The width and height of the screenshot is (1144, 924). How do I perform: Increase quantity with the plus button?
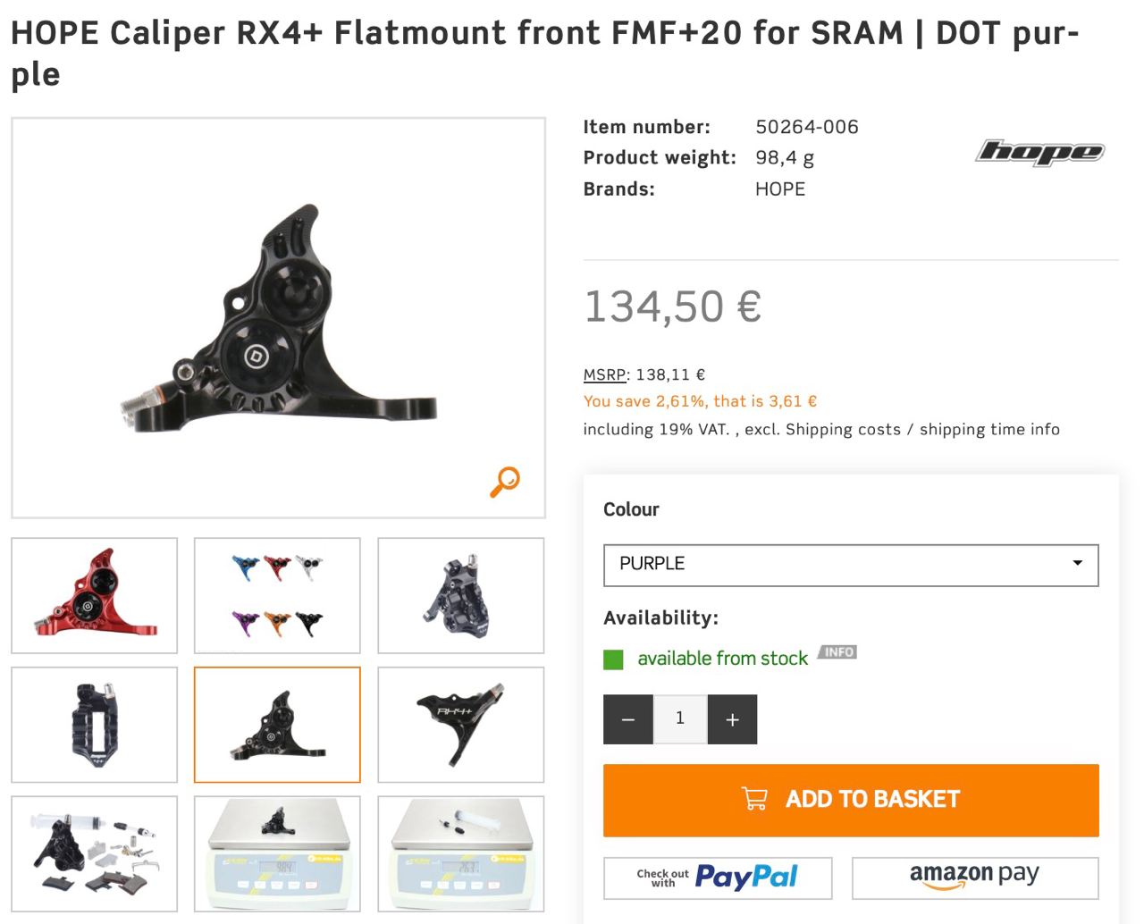coord(732,719)
